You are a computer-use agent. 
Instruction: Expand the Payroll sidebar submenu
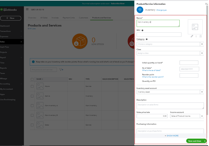click(21, 58)
